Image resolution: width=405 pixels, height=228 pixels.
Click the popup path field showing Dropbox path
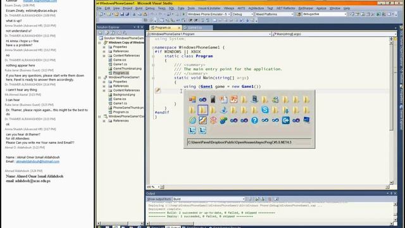pyautogui.click(x=249, y=142)
